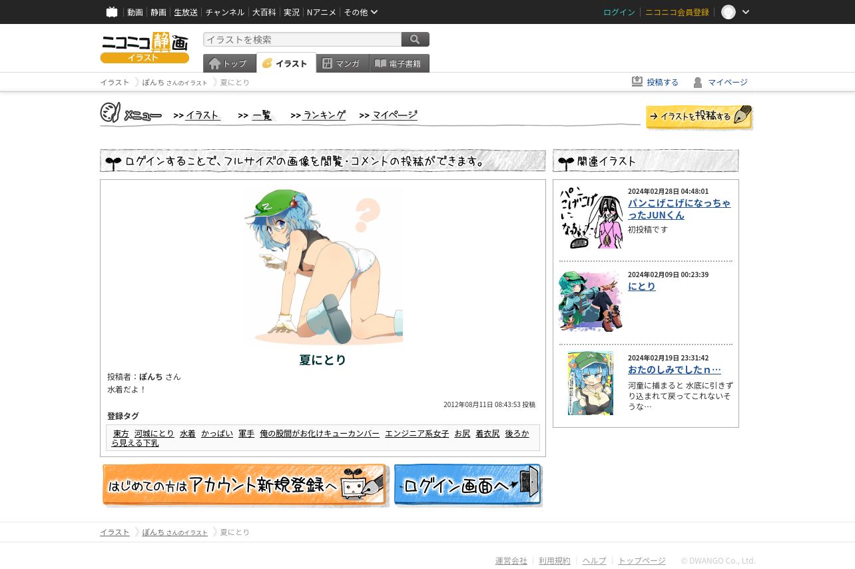Viewport: 855px width, 569px height.
Task: Click the イラスト breadcrumb at the top
Action: (x=115, y=83)
